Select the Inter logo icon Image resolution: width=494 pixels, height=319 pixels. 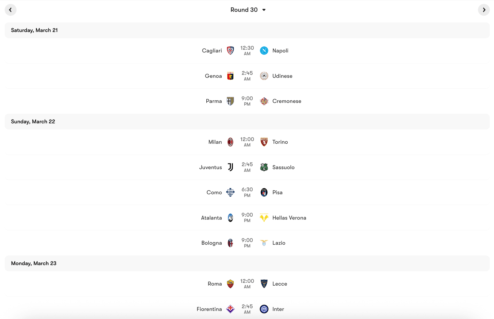point(264,309)
